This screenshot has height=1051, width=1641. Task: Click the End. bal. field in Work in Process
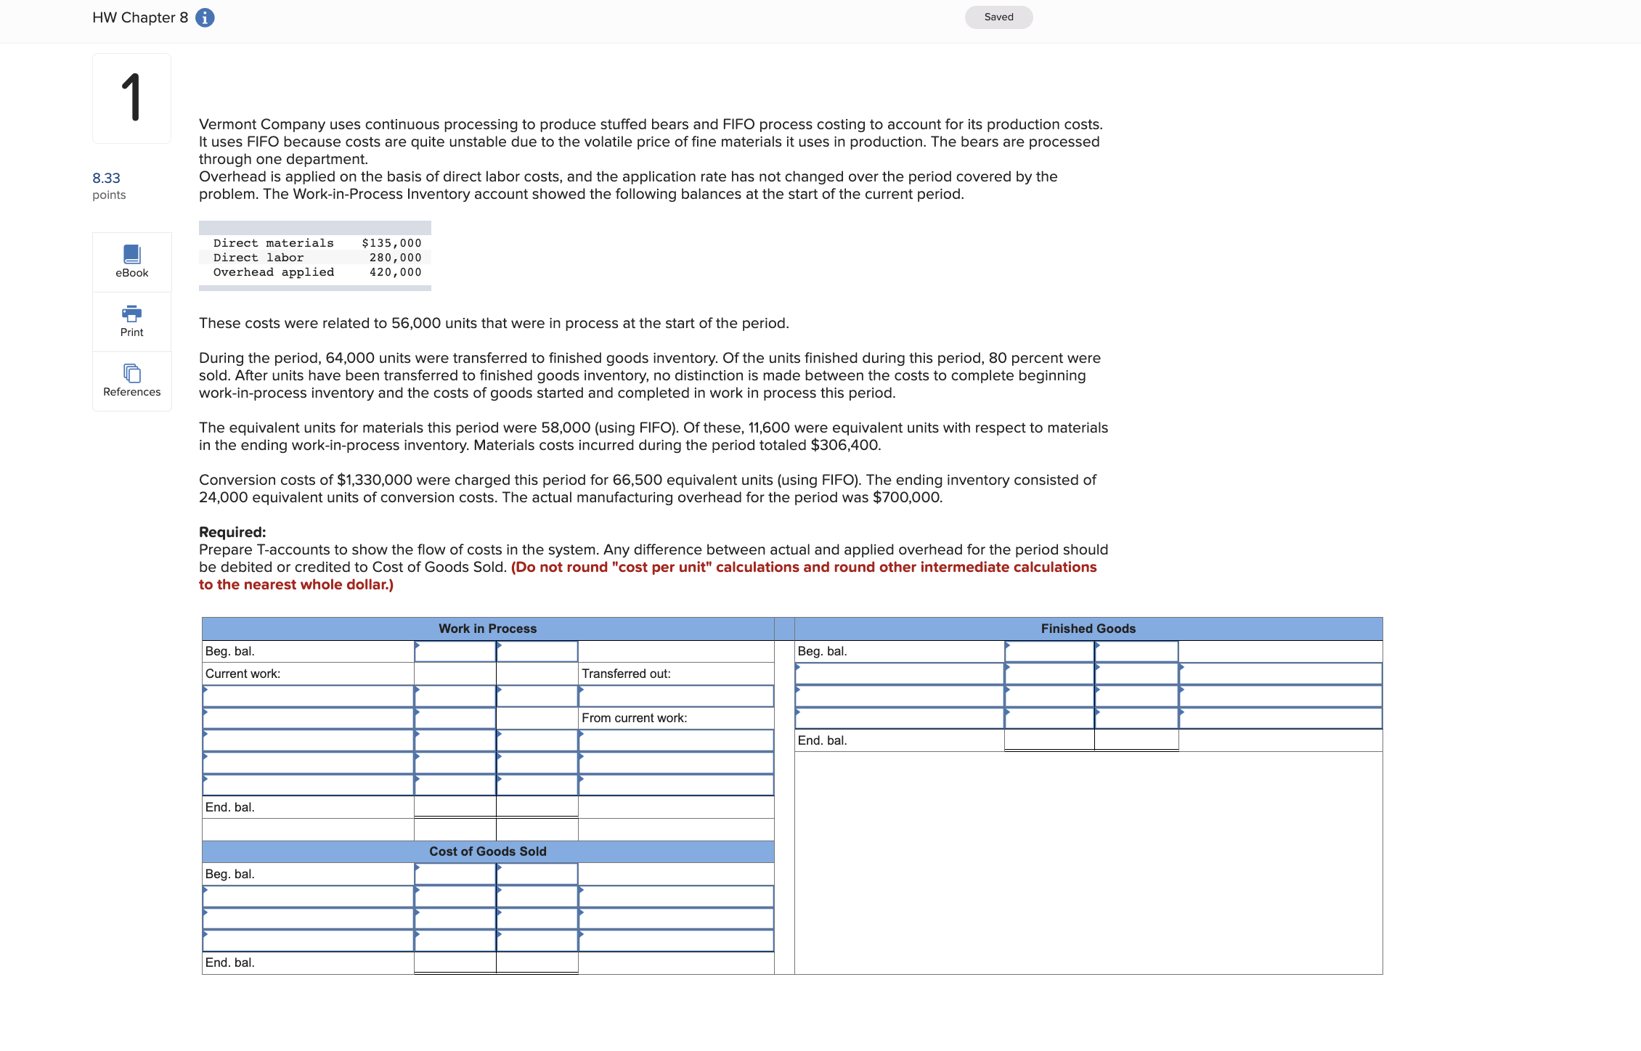(x=455, y=806)
